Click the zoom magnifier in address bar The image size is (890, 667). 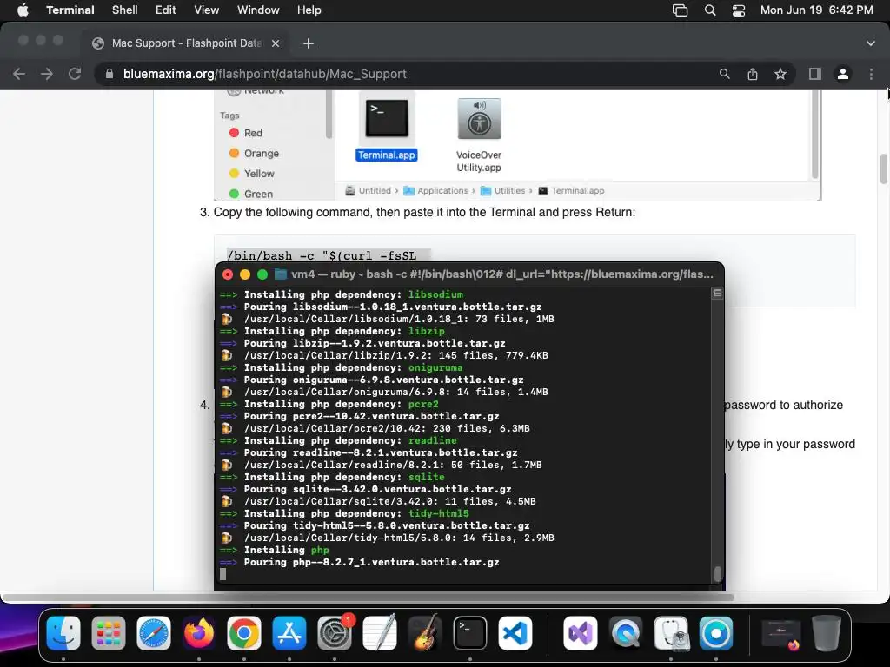(x=724, y=74)
